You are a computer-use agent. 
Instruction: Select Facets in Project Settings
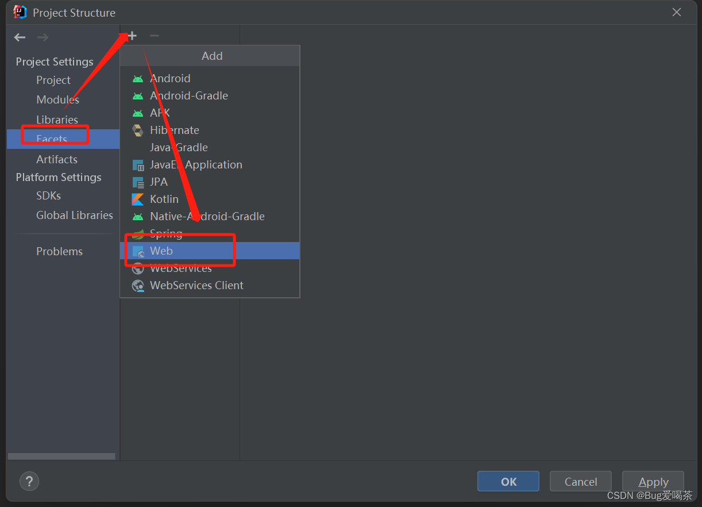click(x=63, y=139)
